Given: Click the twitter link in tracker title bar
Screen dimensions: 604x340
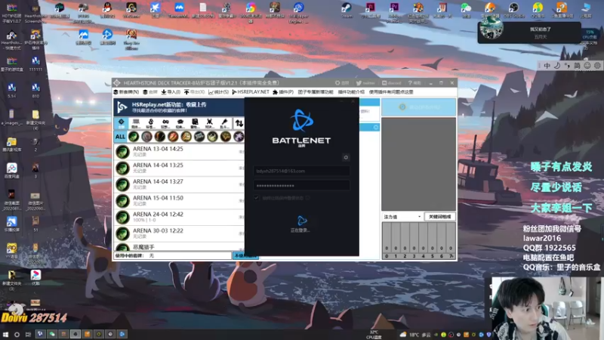Looking at the screenshot, I should point(365,83).
